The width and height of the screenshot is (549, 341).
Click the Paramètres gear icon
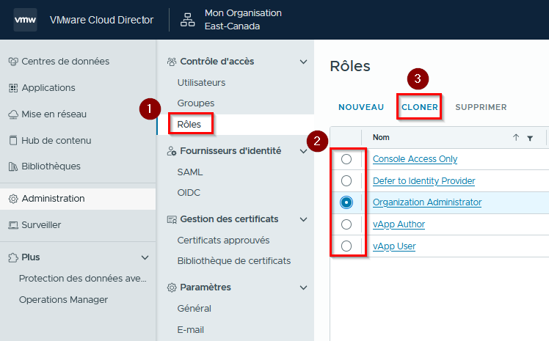click(172, 287)
